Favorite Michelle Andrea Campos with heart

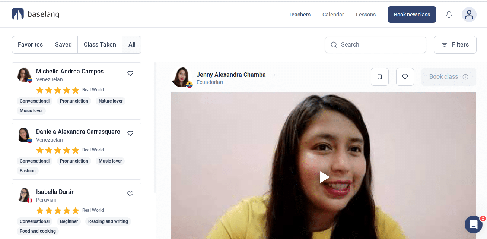click(x=130, y=73)
